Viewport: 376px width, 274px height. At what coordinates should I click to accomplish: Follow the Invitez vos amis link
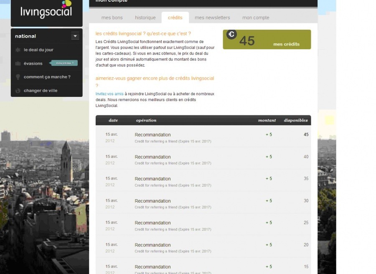109,94
